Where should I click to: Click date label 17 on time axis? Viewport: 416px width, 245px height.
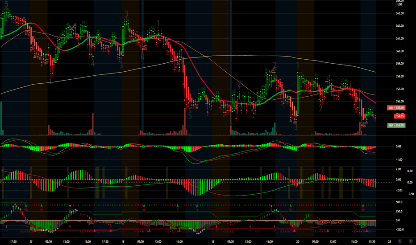(x=31, y=241)
